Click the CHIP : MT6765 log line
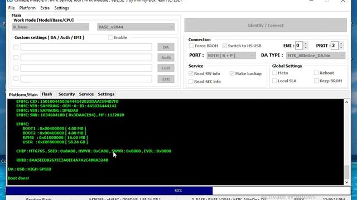The height and width of the screenshot is (200, 357). click(94, 151)
